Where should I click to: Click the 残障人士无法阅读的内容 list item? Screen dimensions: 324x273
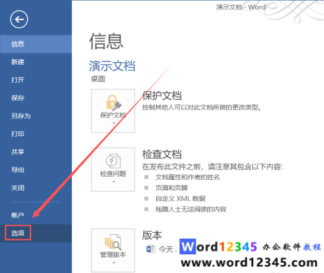[191, 209]
